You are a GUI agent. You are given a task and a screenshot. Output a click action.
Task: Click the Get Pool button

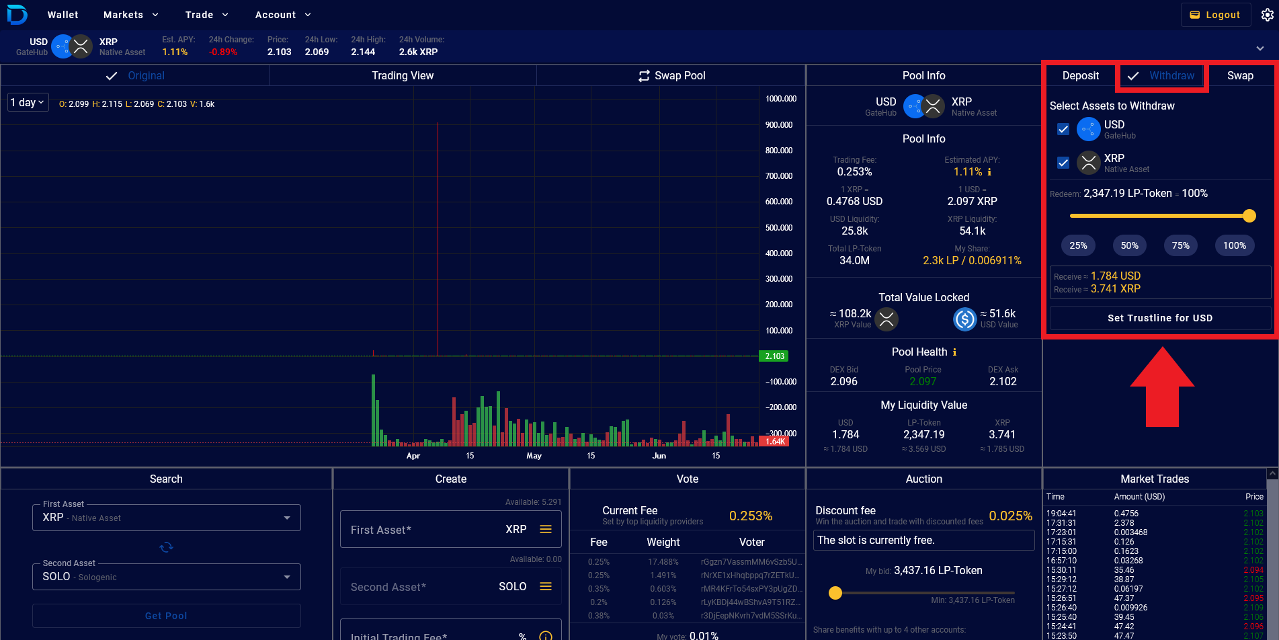coord(166,616)
